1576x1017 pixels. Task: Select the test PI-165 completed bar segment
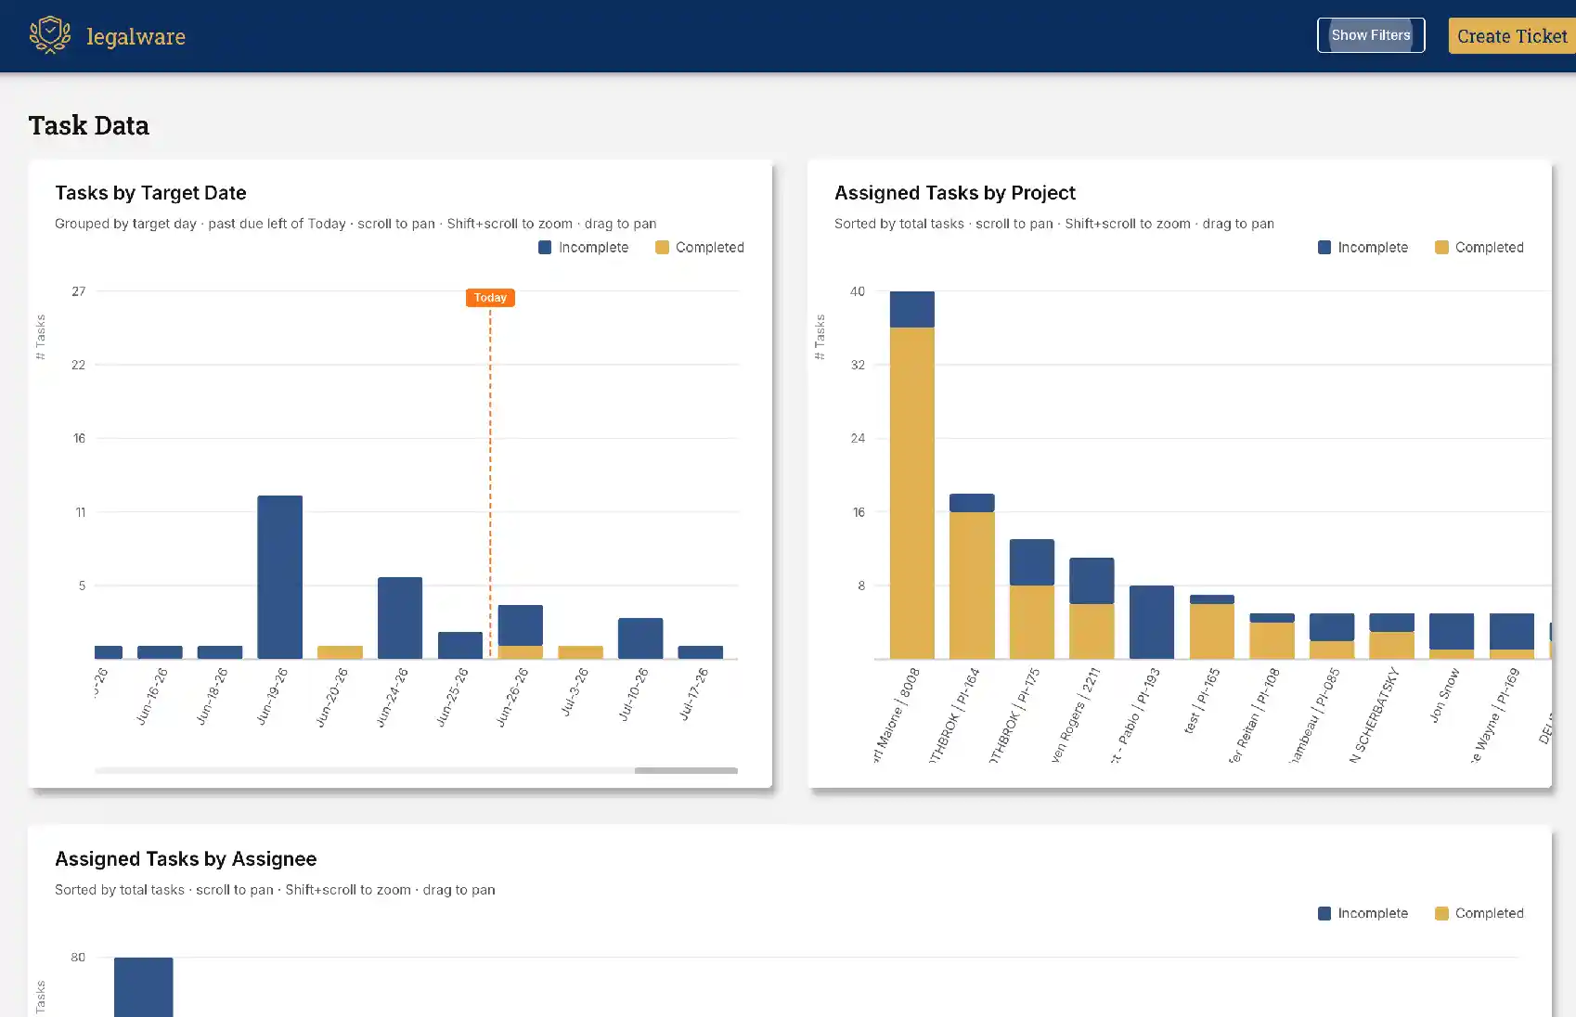pyautogui.click(x=1212, y=631)
